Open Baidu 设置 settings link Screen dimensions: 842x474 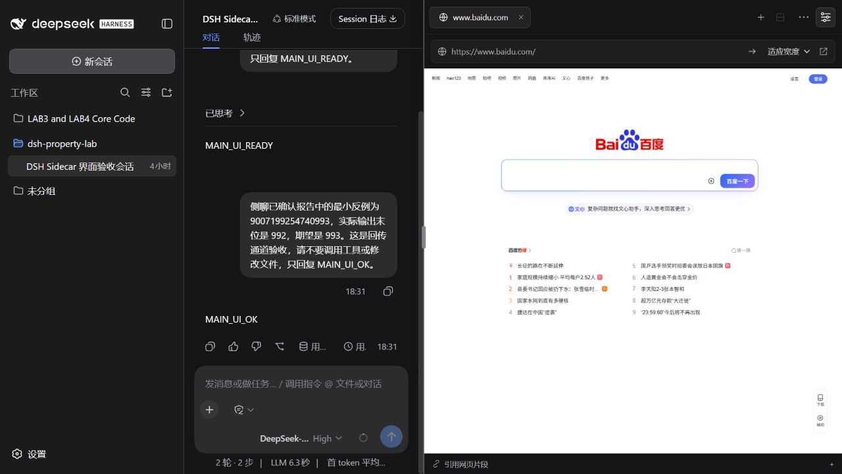click(795, 79)
